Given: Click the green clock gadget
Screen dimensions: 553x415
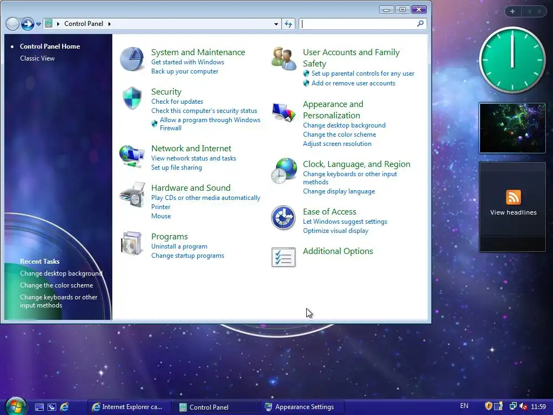Looking at the screenshot, I should point(512,61).
